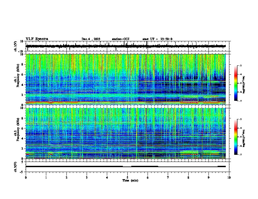The height and width of the screenshot is (199, 258).
Task: Click the time axis tick label "5"
Action: (x=127, y=178)
